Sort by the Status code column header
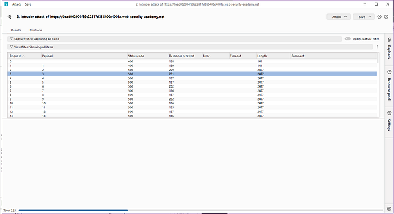394x214 pixels. coord(147,56)
